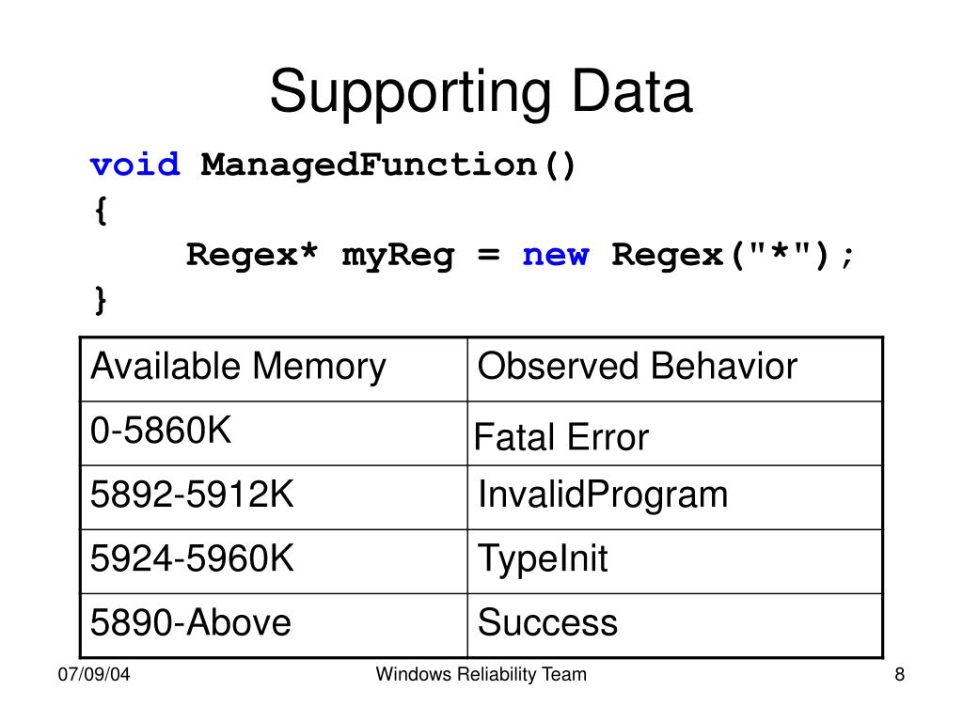Select the Regex* myReg declaration text
Image resolution: width=963 pixels, height=722 pixels.
(320, 256)
